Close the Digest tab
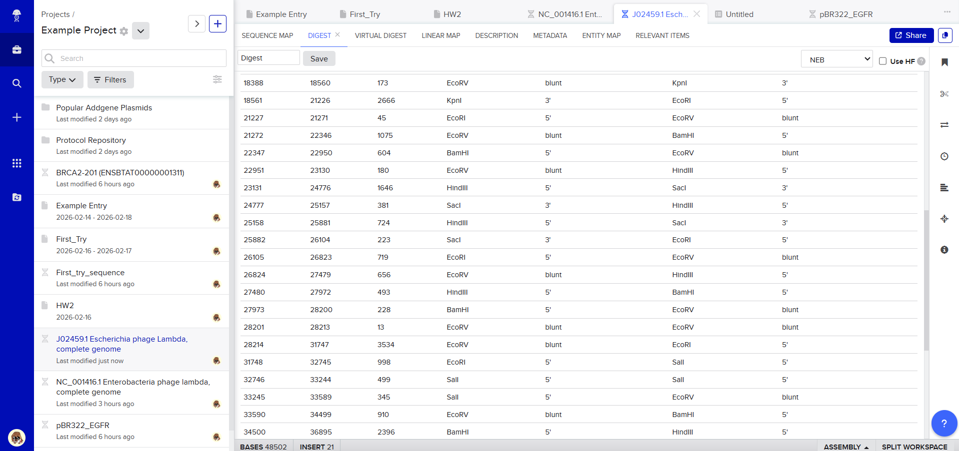The width and height of the screenshot is (959, 451). click(x=337, y=35)
